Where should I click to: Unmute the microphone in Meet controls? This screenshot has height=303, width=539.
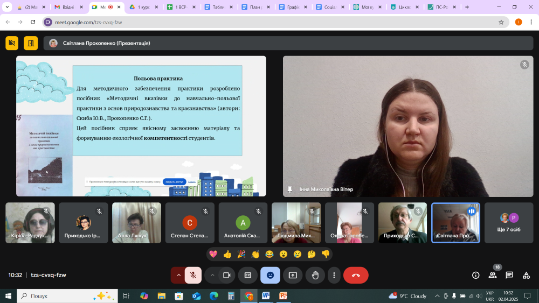click(x=193, y=275)
